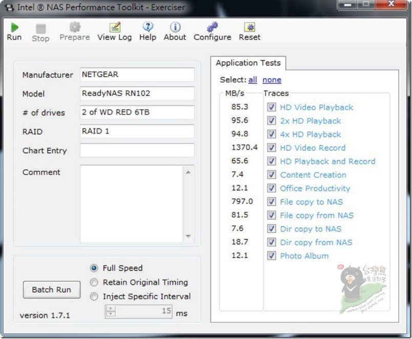
Task: Click the grey Stop icon
Action: pos(40,29)
